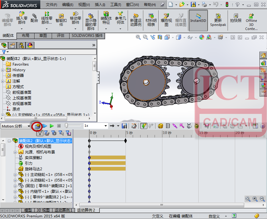Click the Stop playback button

[x=59, y=126]
